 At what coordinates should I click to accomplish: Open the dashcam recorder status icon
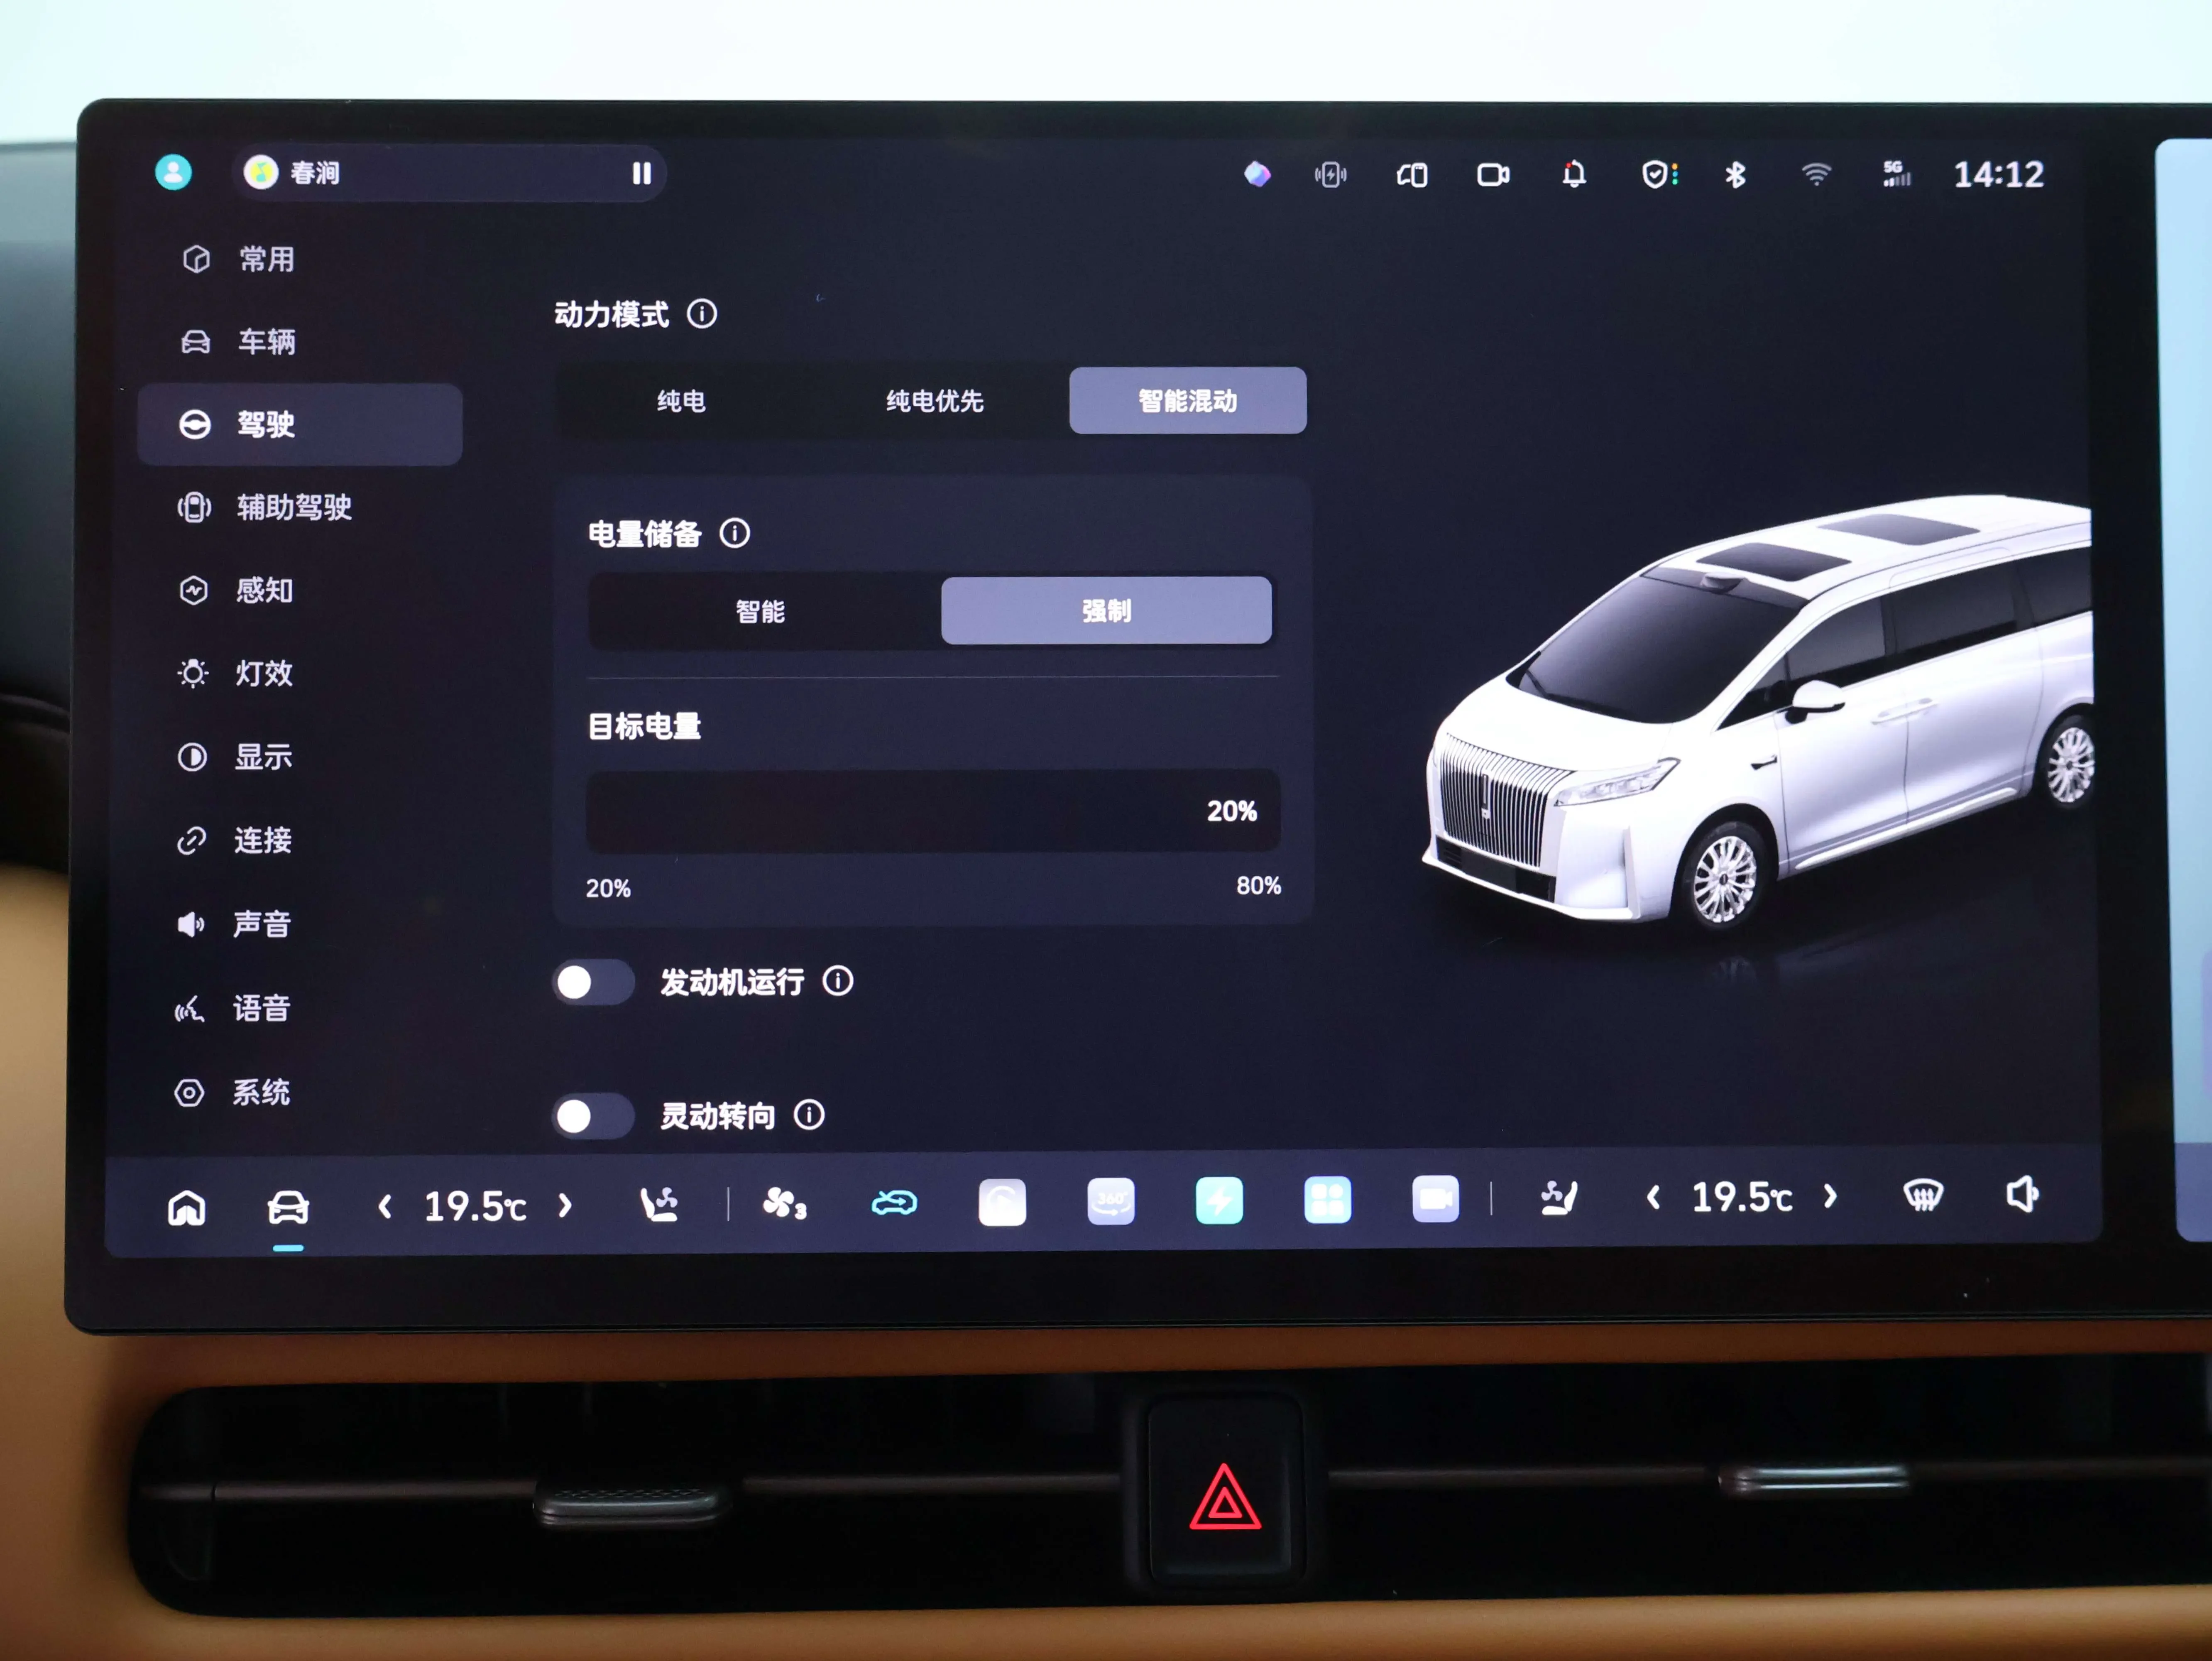tap(1493, 175)
